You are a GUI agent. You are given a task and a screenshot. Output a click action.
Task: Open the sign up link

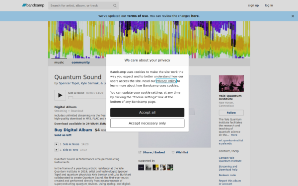point(253,5)
